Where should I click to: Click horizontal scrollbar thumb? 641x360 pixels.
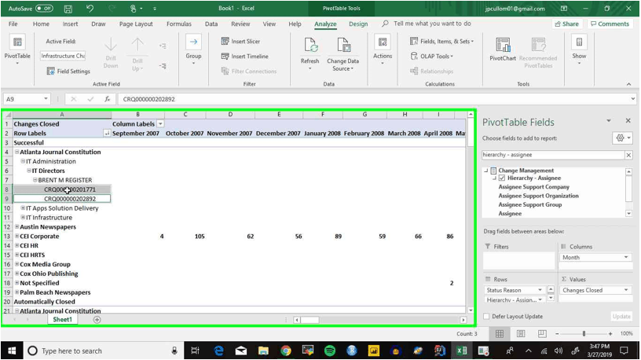[310, 320]
